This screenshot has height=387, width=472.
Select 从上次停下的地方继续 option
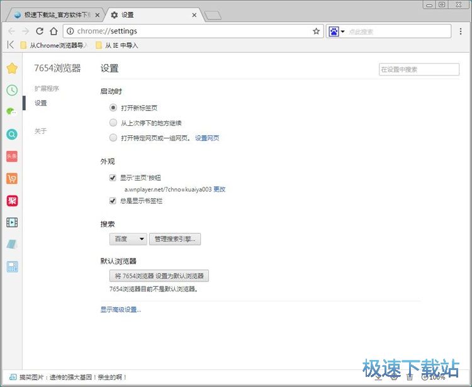click(x=113, y=123)
